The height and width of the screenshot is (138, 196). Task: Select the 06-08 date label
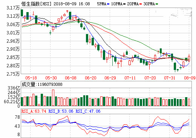(x=70, y=78)
